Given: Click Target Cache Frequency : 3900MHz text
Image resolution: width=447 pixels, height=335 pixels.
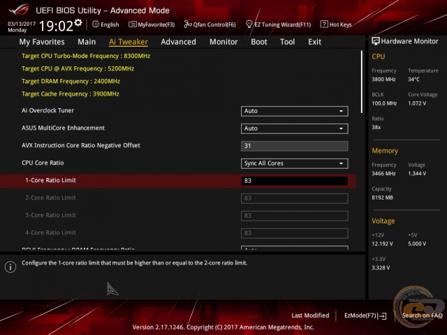Looking at the screenshot, I should click(x=71, y=94).
